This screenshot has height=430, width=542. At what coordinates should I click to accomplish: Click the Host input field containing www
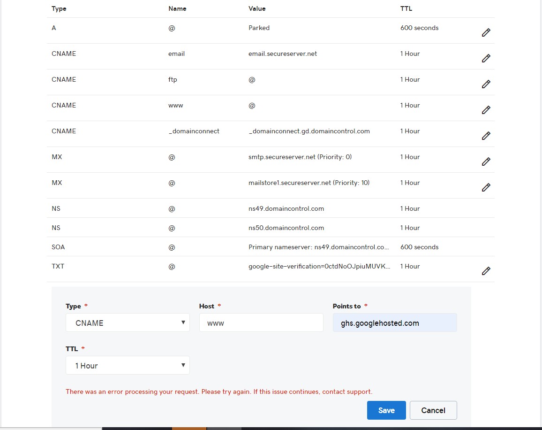pos(261,322)
